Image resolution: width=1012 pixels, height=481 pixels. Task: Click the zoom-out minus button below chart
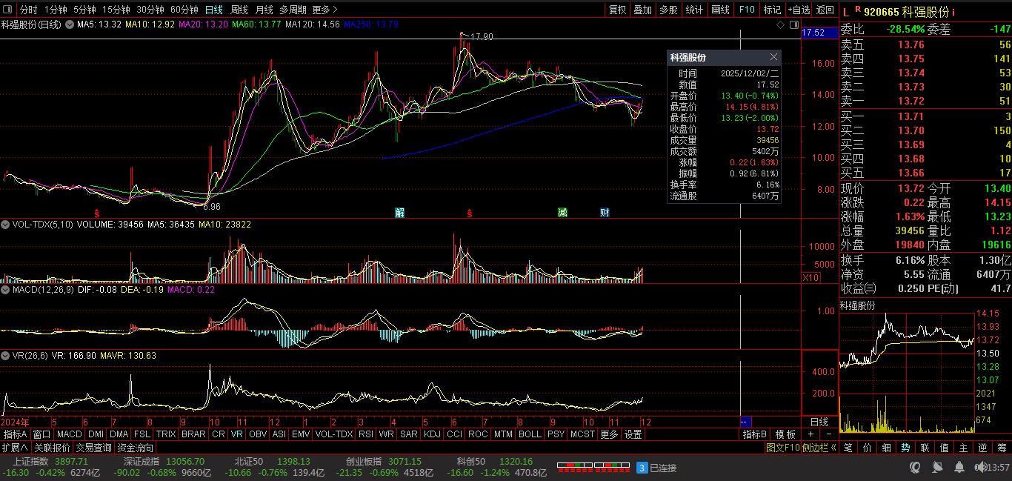click(828, 434)
